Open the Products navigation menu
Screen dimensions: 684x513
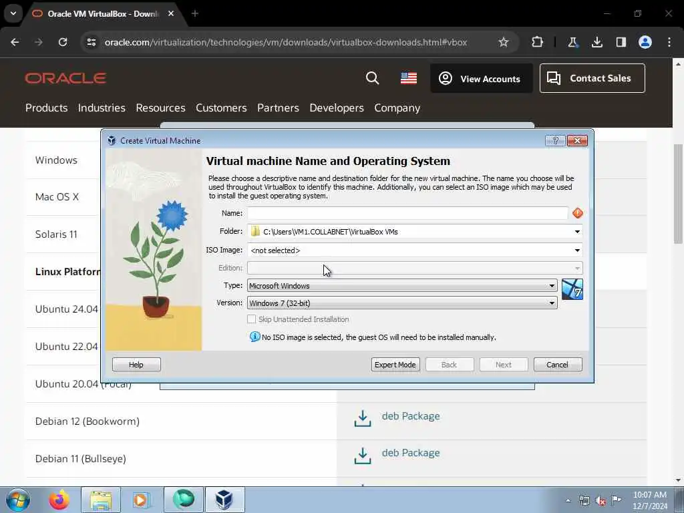pos(46,108)
